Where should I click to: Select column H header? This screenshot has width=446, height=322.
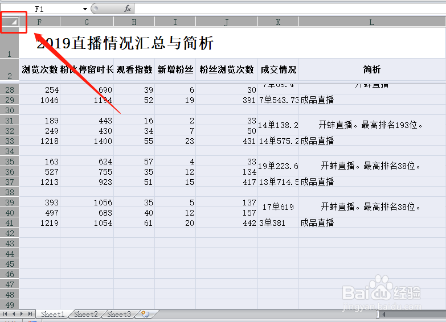(134, 22)
